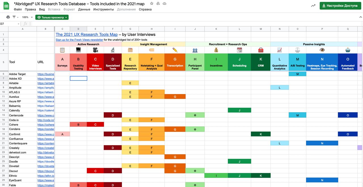Click the CRM briefcase icon
This screenshot has height=187, width=363.
coord(261,50)
